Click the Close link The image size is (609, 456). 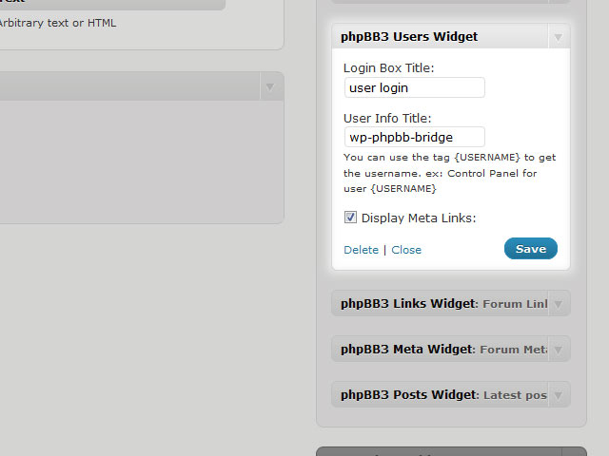[406, 250]
